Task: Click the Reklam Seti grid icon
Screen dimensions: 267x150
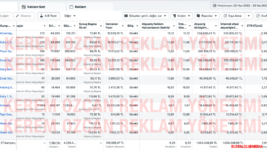Action: (24, 7)
